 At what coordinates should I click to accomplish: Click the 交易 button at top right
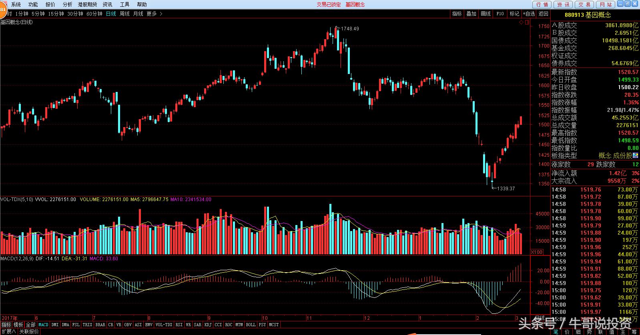pyautogui.click(x=584, y=4)
